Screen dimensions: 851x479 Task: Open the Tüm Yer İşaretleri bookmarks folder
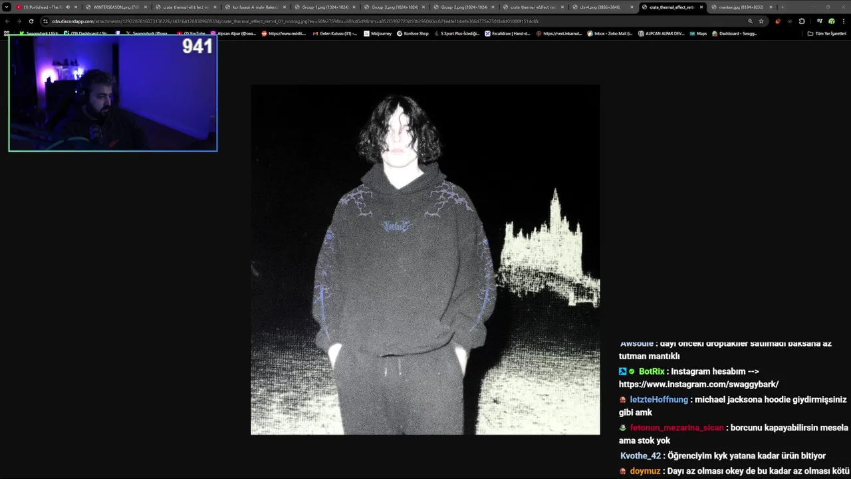[x=826, y=33]
